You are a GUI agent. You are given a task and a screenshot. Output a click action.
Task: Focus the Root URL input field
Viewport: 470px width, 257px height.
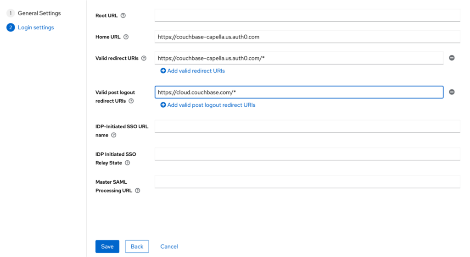pyautogui.click(x=307, y=15)
